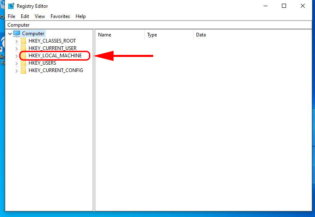Click the HKEY_CURRENT_CONFIG folder icon

pos(24,70)
